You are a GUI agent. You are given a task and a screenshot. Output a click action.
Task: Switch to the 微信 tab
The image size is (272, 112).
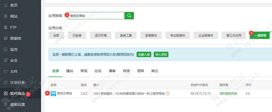126,71
